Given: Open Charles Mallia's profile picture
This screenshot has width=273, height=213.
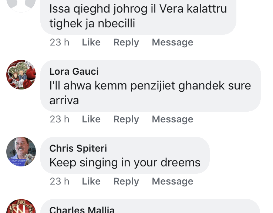Looking at the screenshot, I should [21, 207].
